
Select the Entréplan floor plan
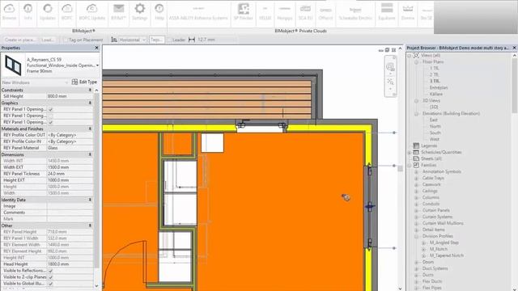click(x=439, y=87)
